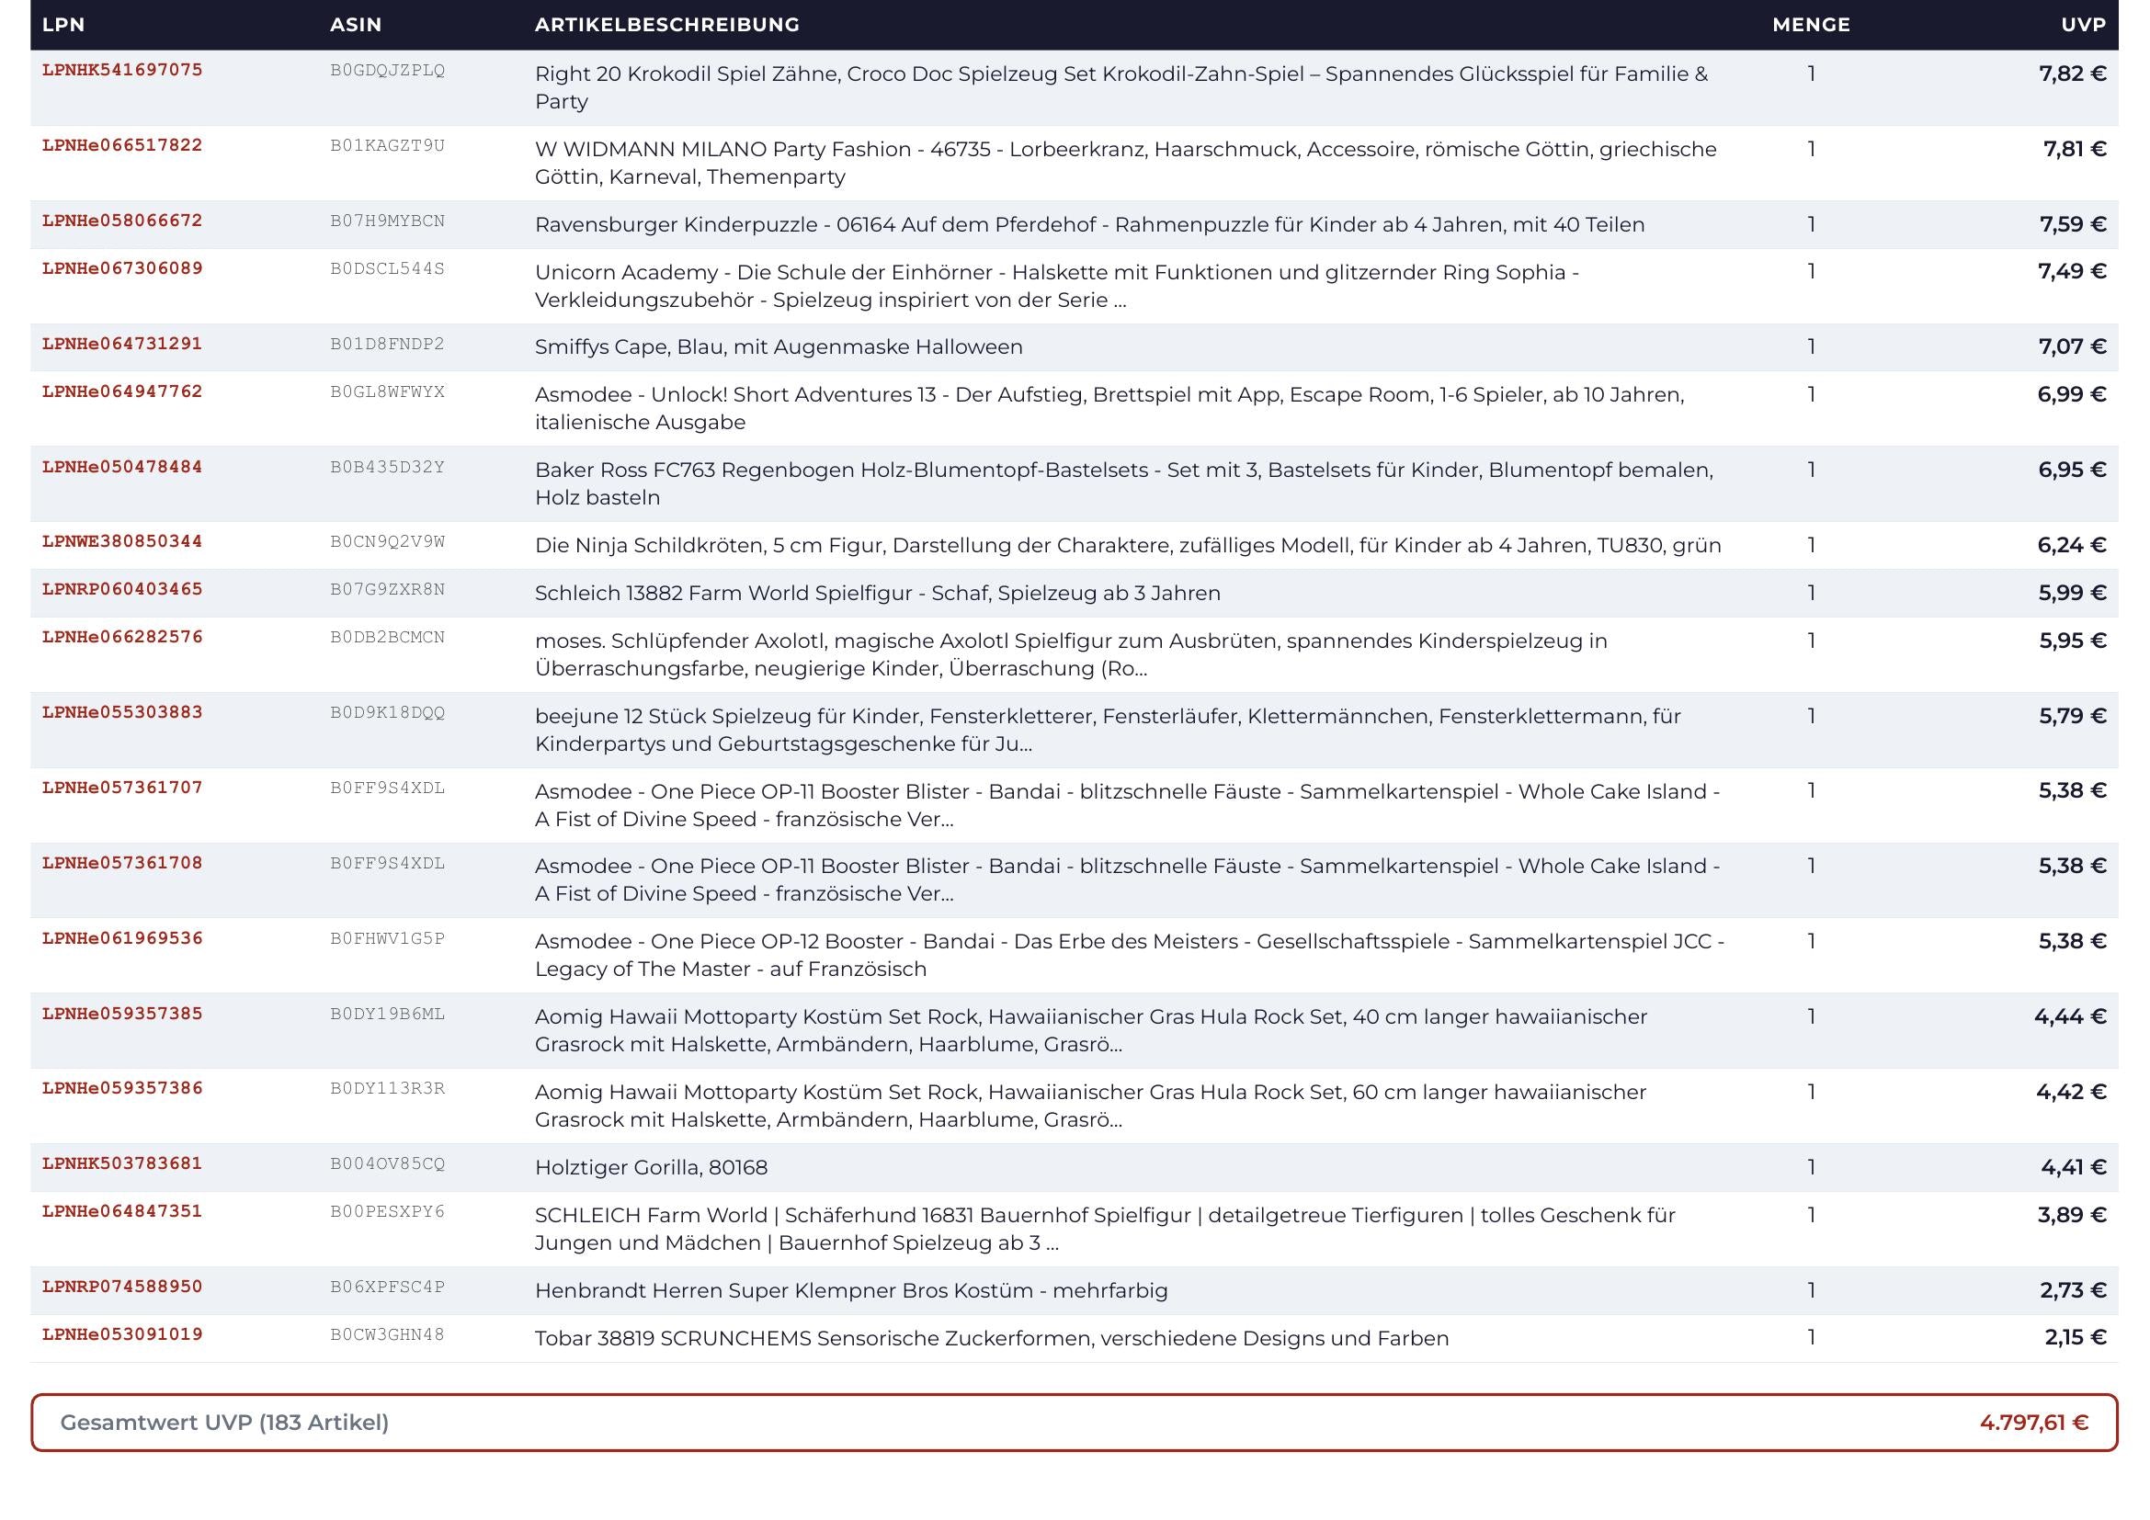The width and height of the screenshot is (2150, 1520).
Task: Click ASIN B0DY19B6ML
Action: pos(388,1014)
